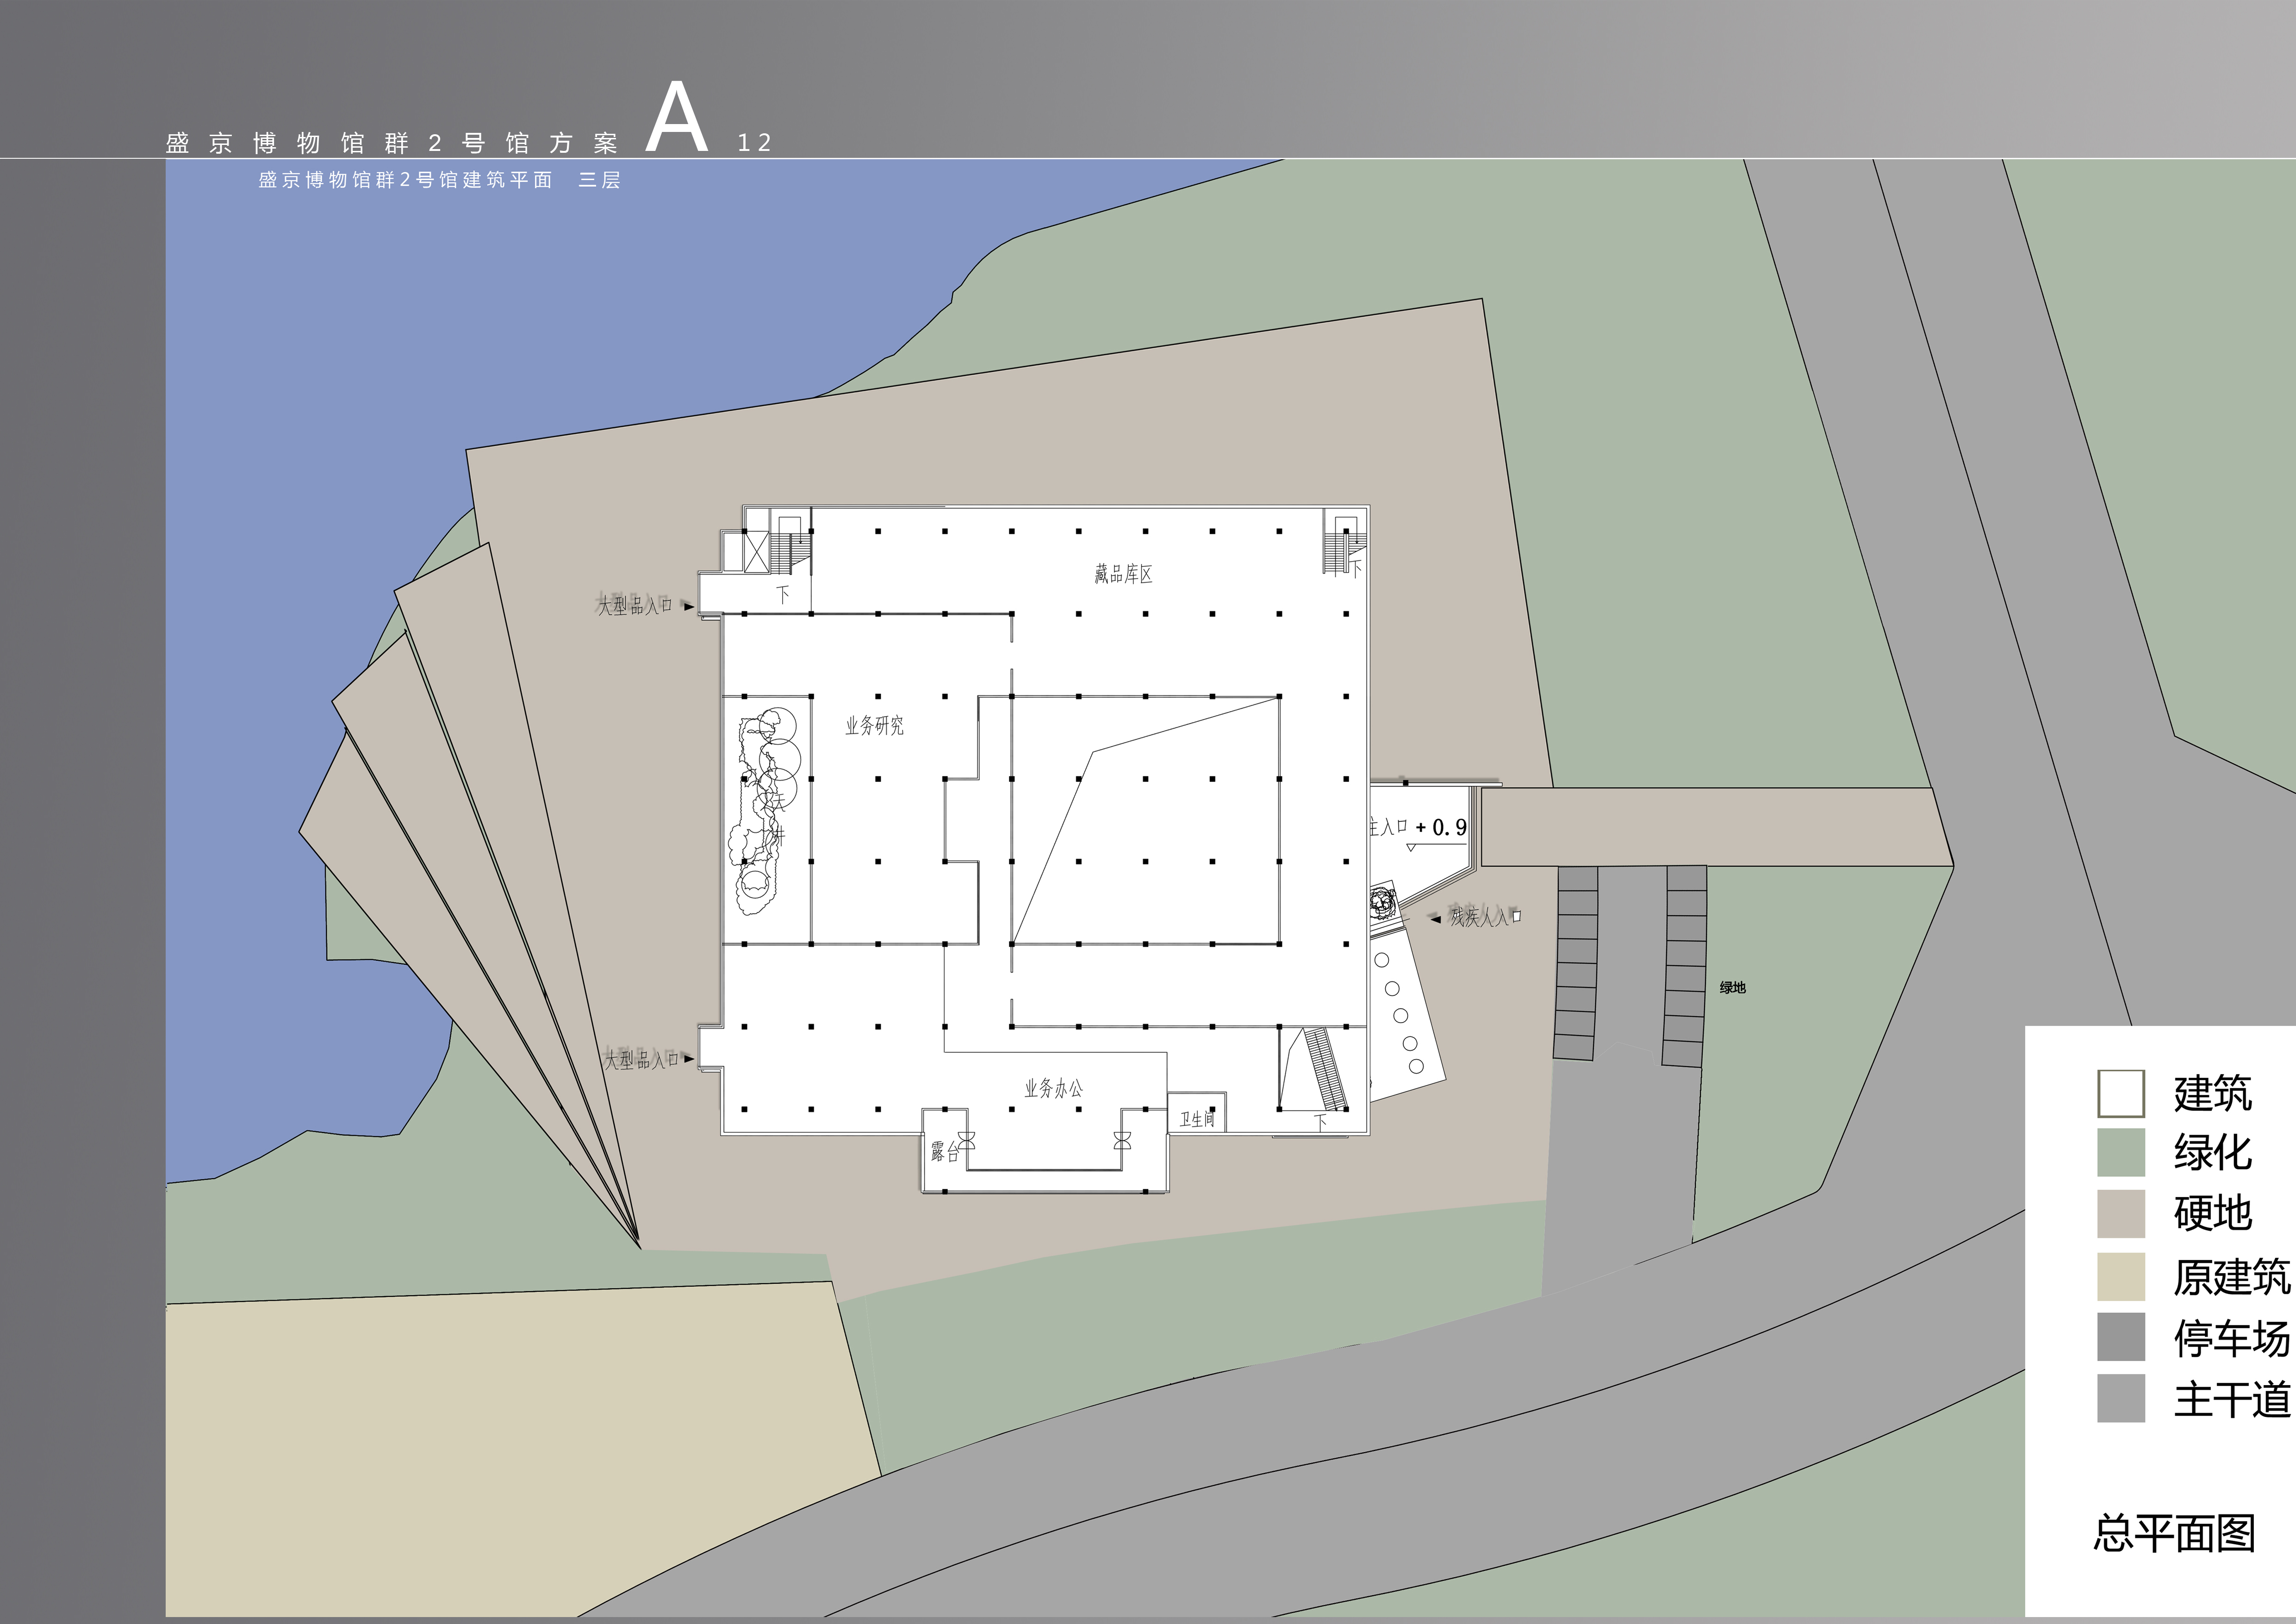Click the small 绿地 label beside the parking
The width and height of the screenshot is (2296, 1624).
pyautogui.click(x=1733, y=987)
